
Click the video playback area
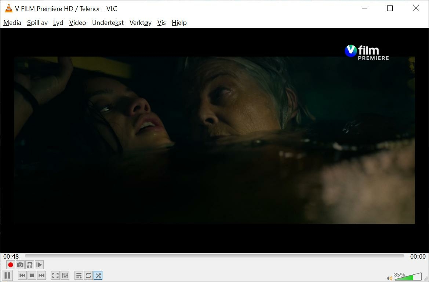pyautogui.click(x=214, y=140)
